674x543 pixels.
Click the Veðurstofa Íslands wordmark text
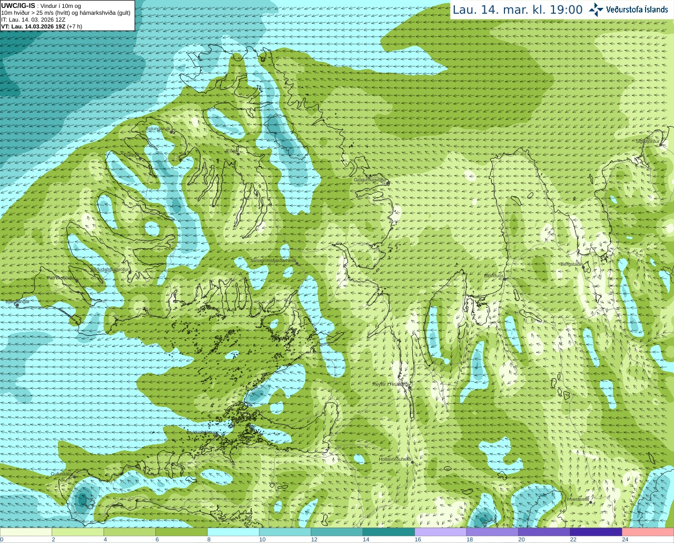[637, 9]
